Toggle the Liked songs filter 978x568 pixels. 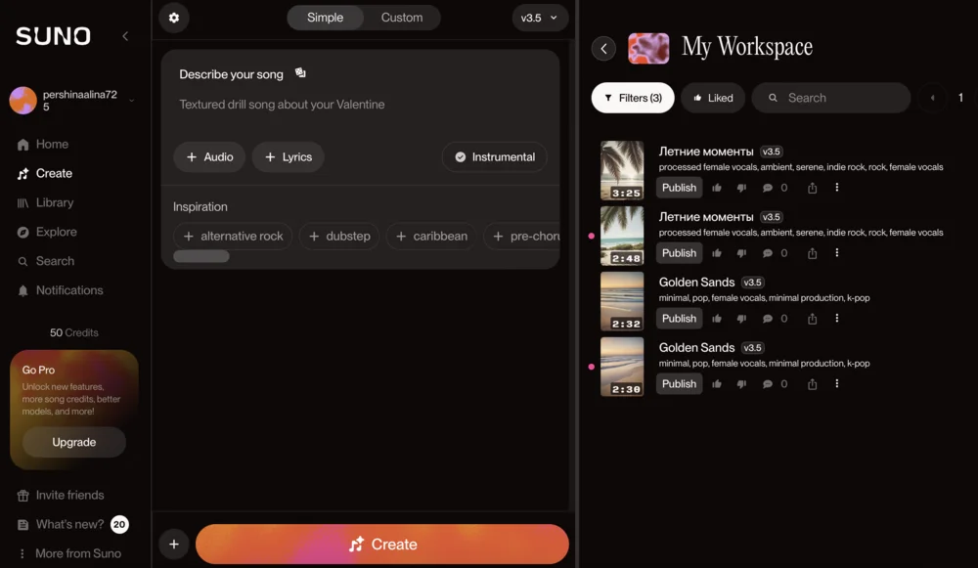tap(712, 98)
